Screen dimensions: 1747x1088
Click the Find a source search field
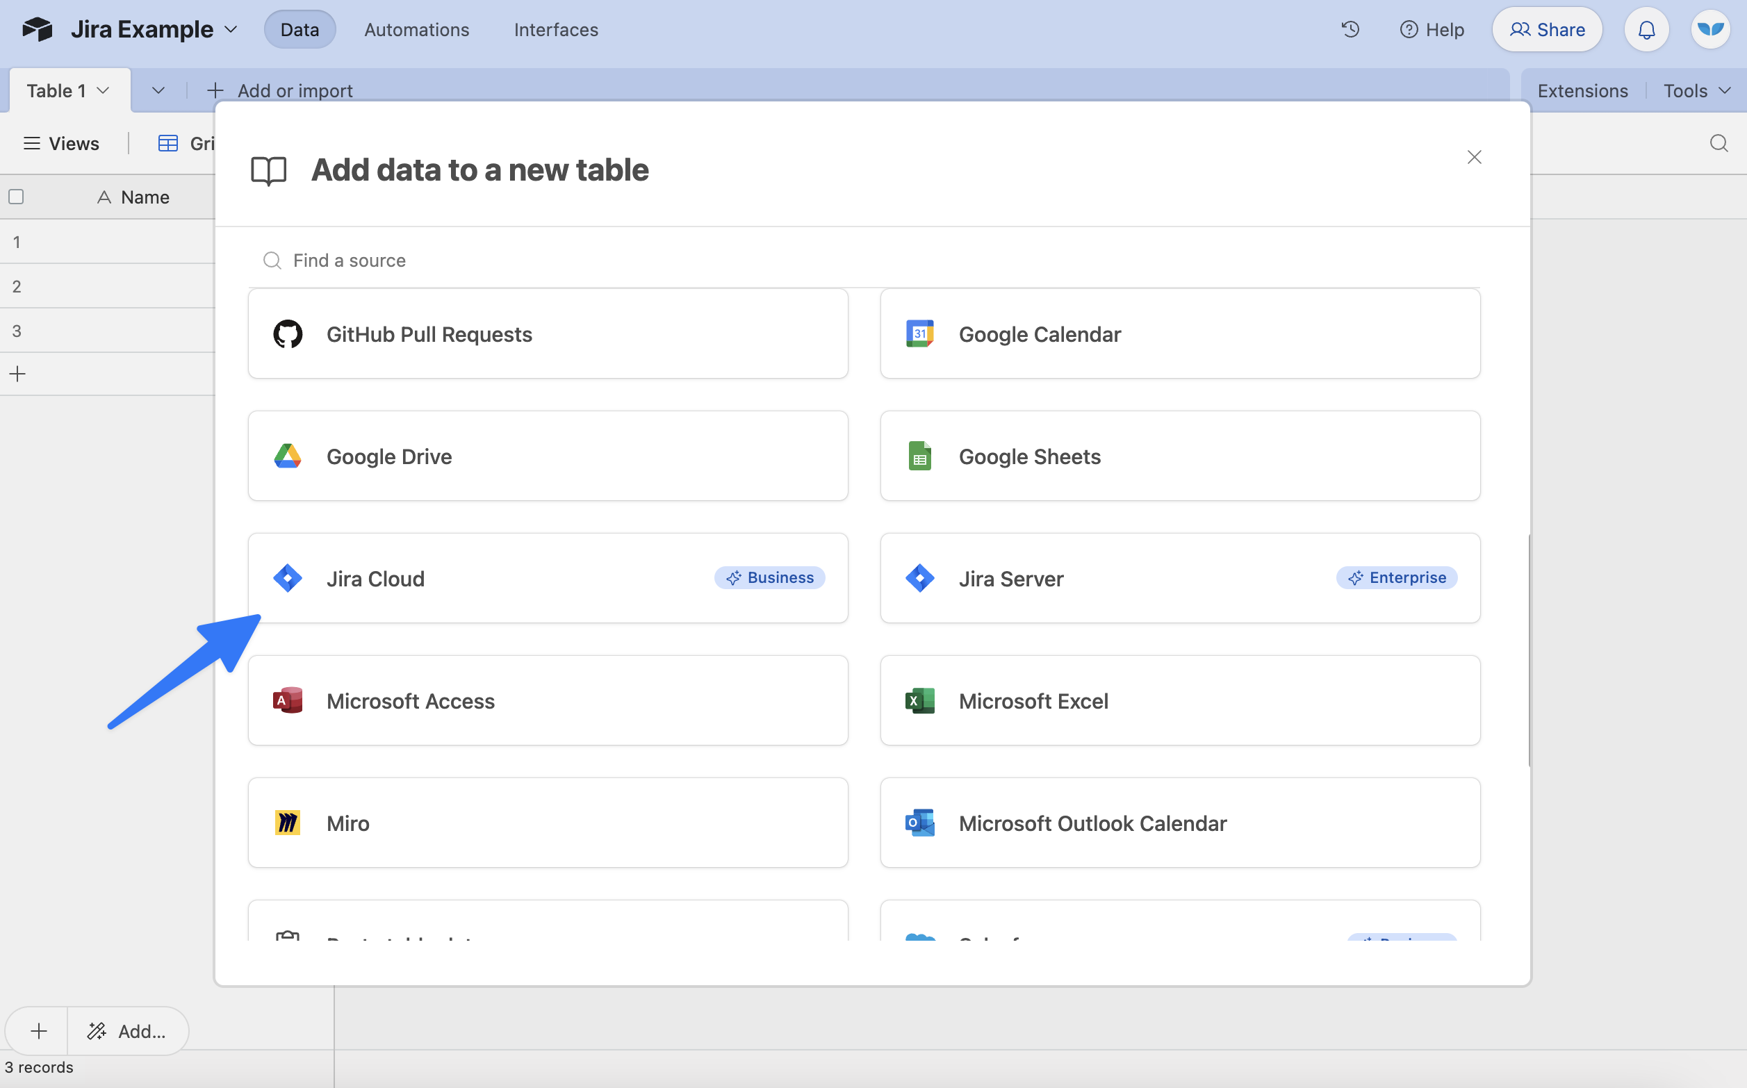point(864,261)
